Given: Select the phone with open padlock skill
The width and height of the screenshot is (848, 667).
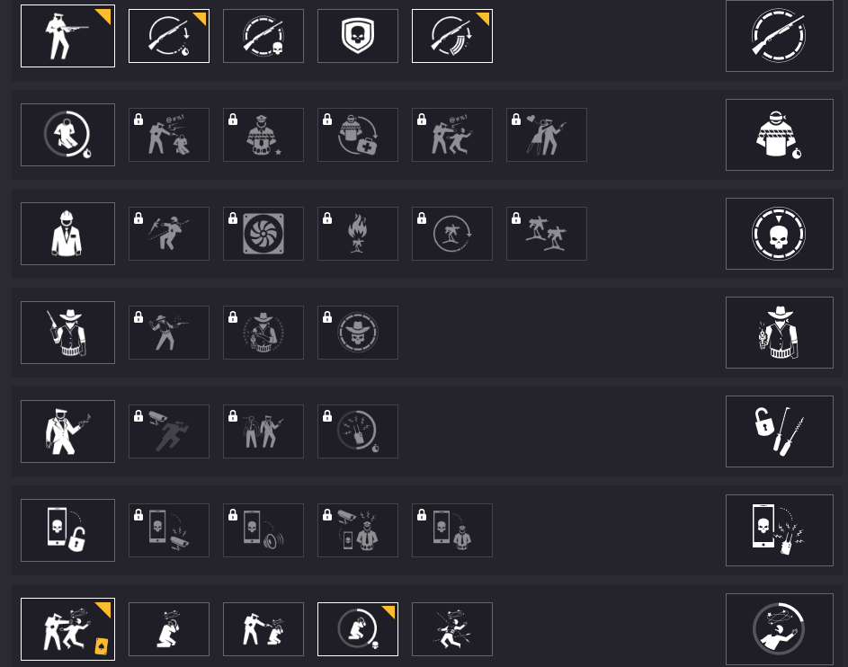Looking at the screenshot, I should (67, 530).
